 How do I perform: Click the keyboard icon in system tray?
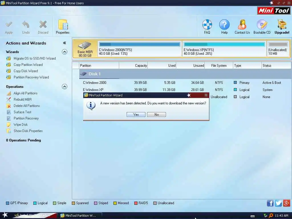coord(253,216)
